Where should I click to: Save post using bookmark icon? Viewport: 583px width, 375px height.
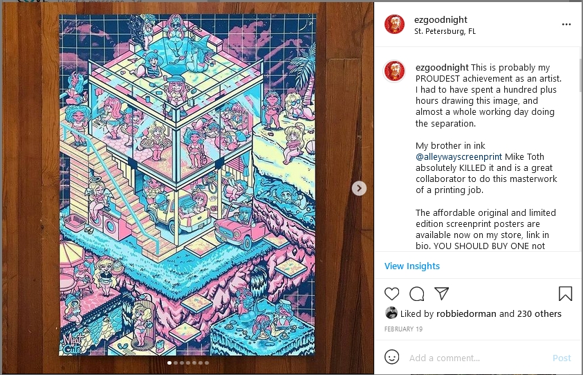coord(565,293)
